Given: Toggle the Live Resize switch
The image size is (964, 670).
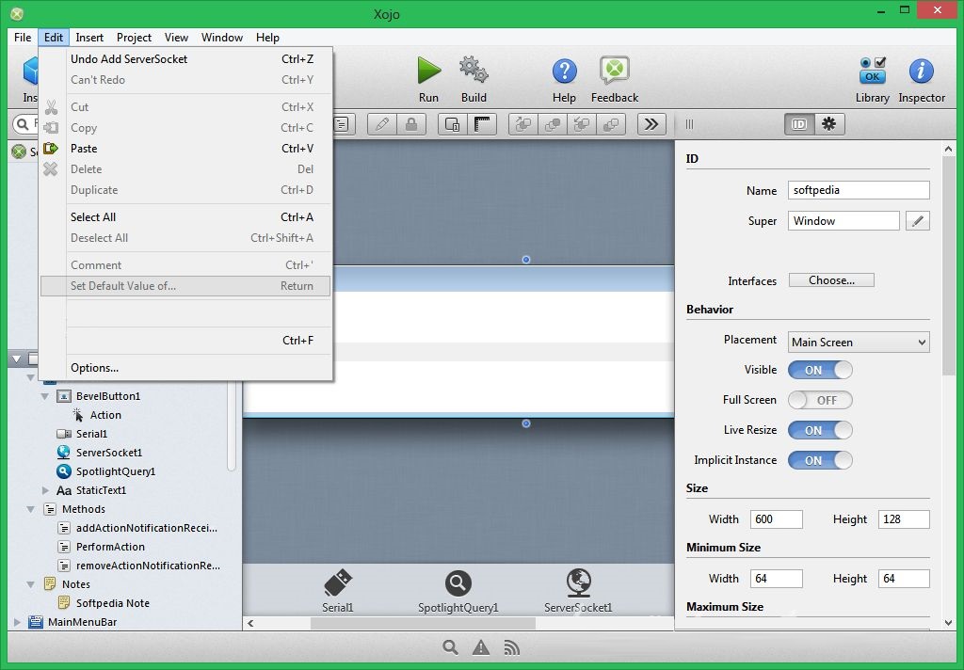Looking at the screenshot, I should 820,430.
